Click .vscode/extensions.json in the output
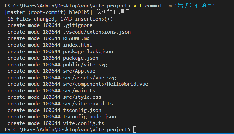The image size is (234, 134). click(97, 32)
